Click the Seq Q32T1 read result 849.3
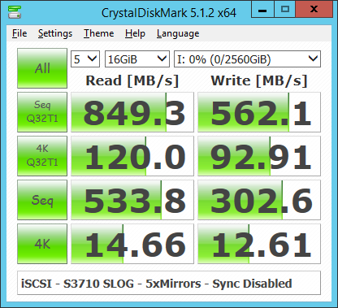 click(132, 112)
